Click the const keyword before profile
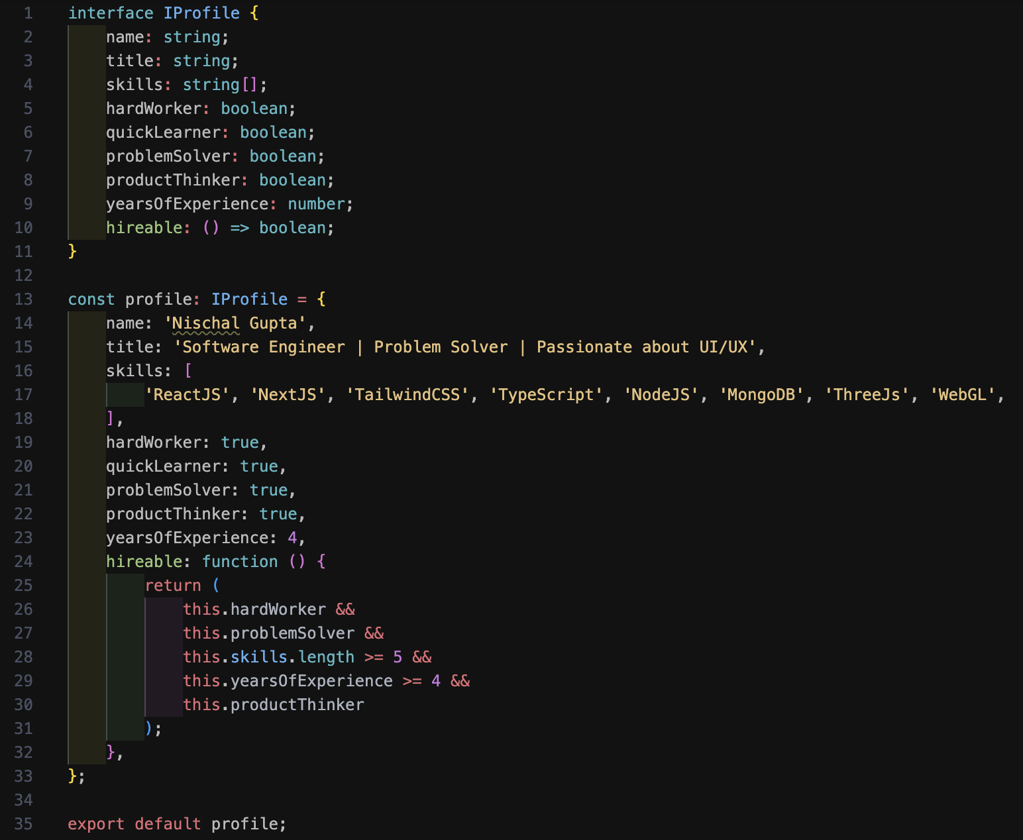This screenshot has height=840, width=1023. coord(91,299)
